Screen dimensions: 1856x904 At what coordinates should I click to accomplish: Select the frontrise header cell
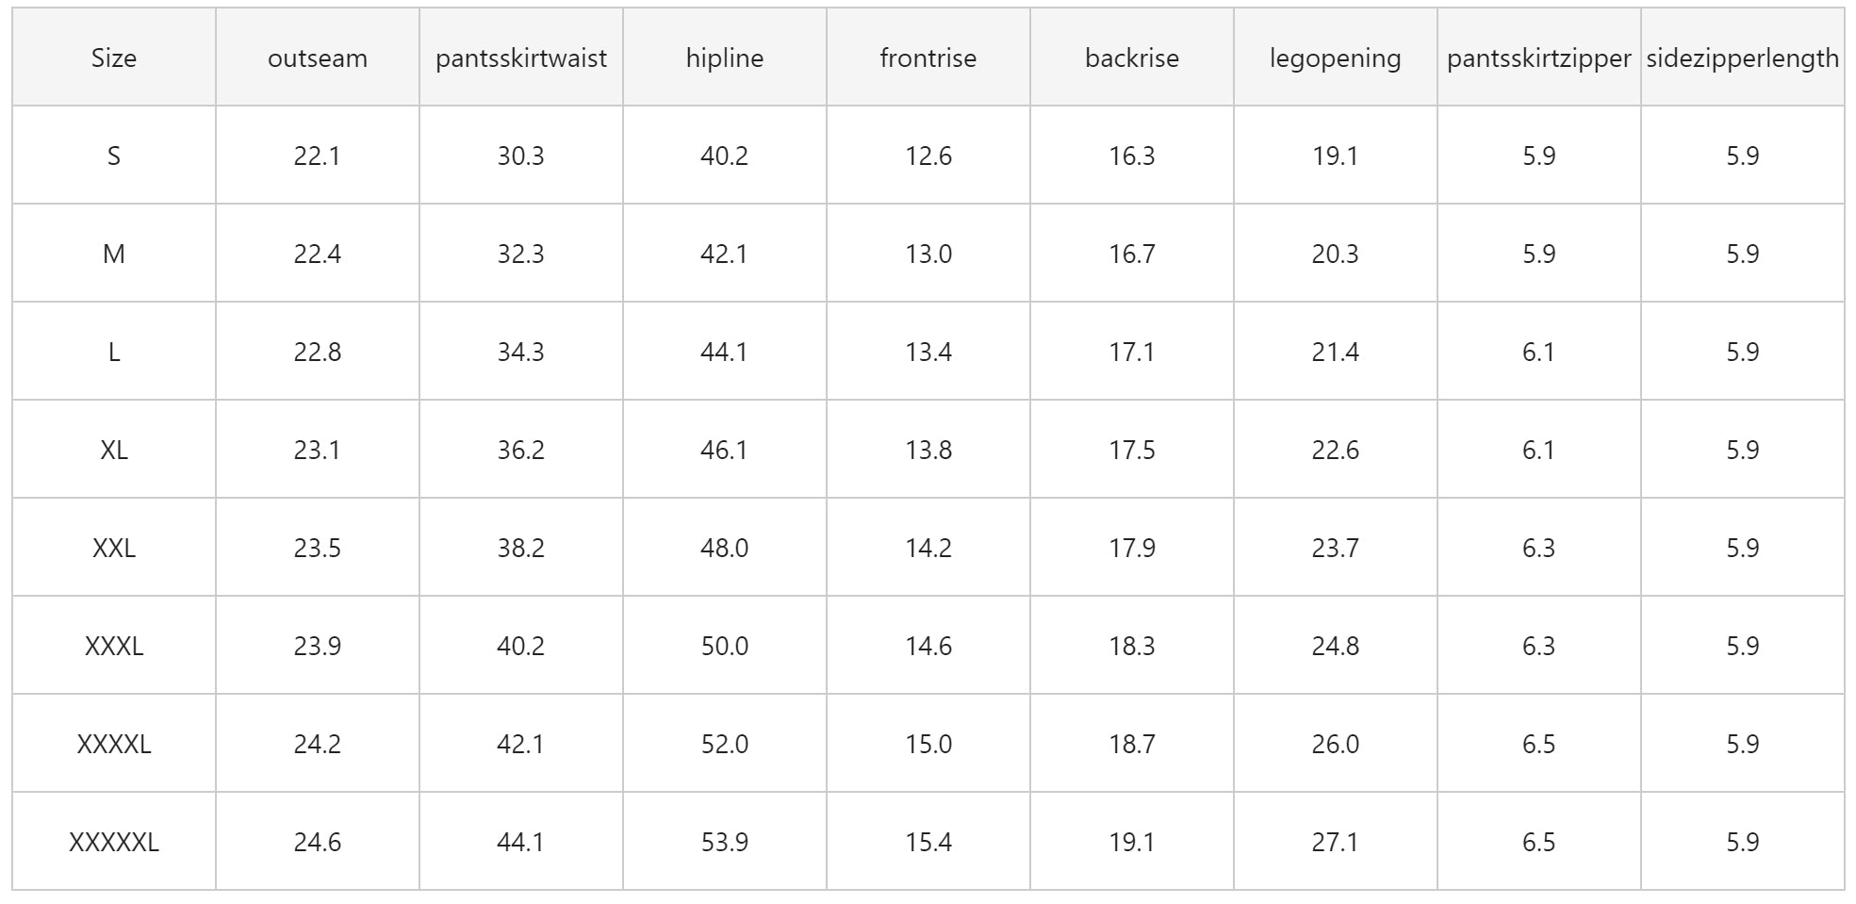click(928, 58)
